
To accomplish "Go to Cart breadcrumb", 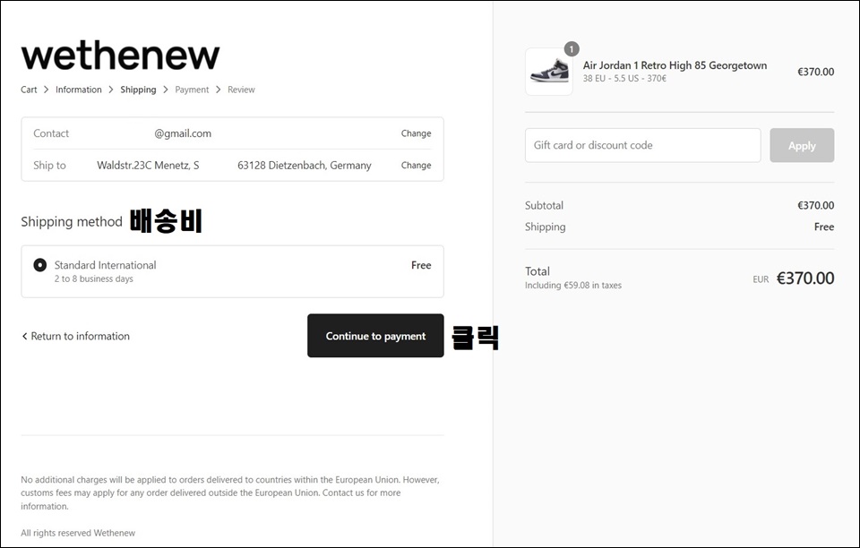I will [x=29, y=90].
